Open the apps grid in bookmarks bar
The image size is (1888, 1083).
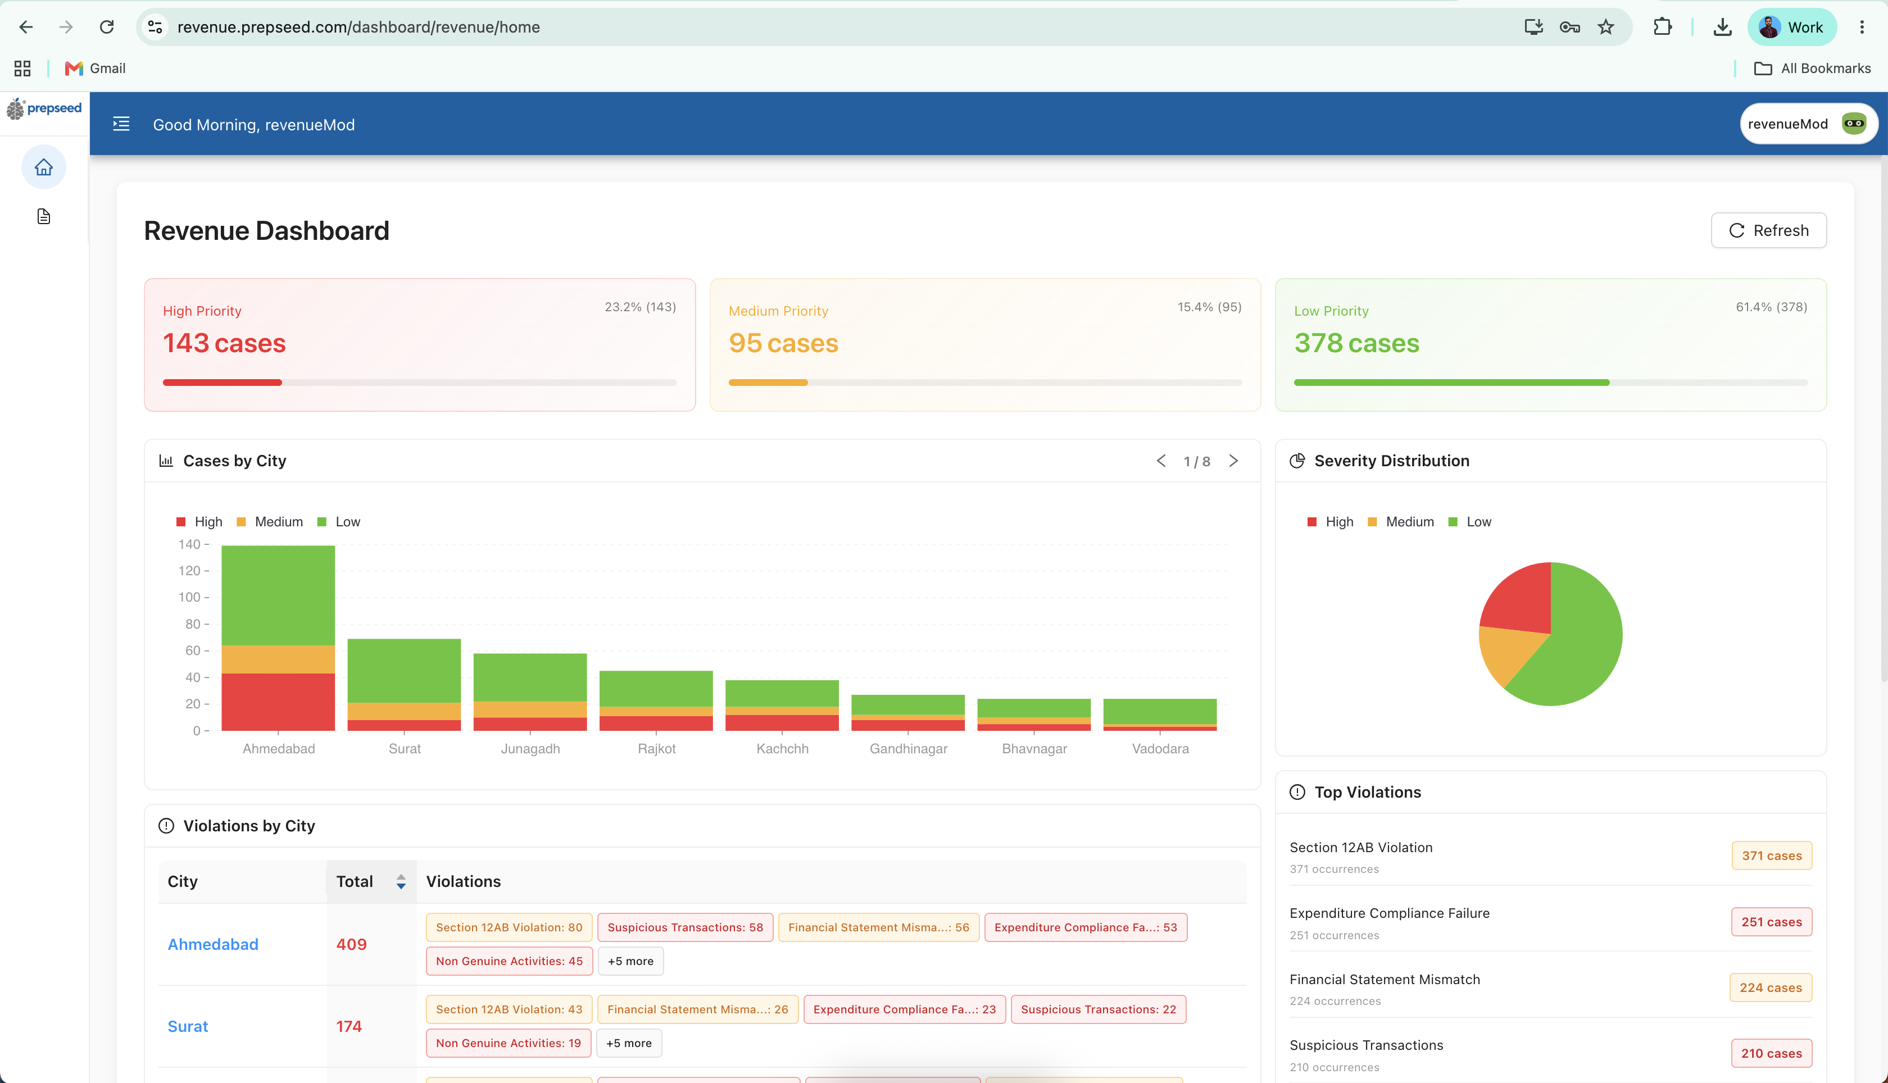click(x=22, y=69)
